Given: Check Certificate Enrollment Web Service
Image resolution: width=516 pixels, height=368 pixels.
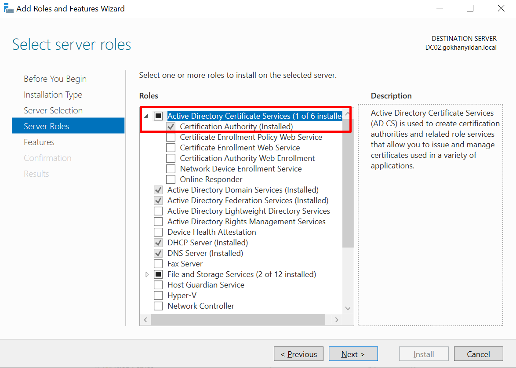Looking at the screenshot, I should 171,147.
